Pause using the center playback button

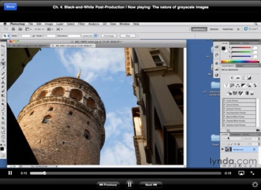coord(130,184)
